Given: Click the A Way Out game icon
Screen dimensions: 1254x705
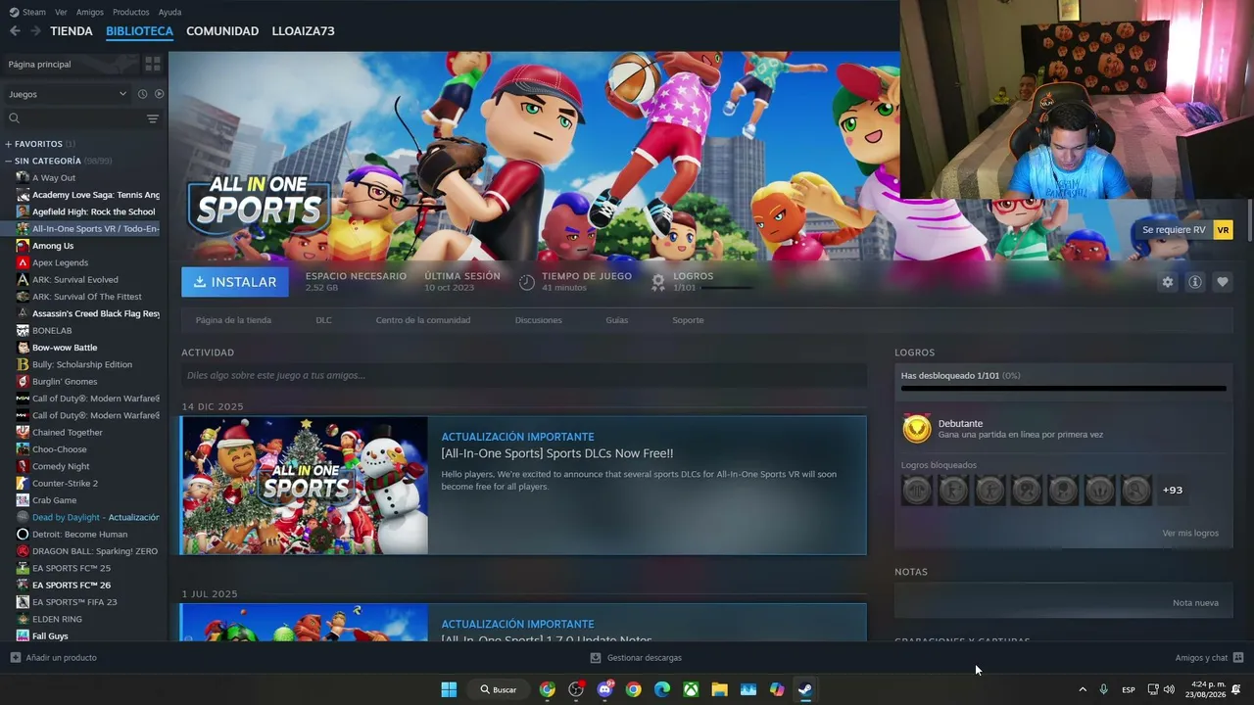Looking at the screenshot, I should [x=23, y=178].
